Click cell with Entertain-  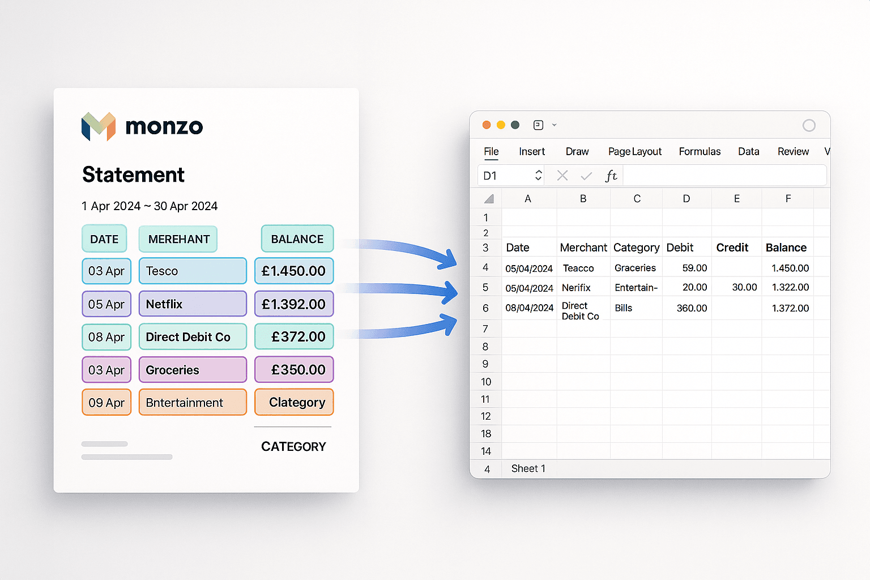(x=636, y=287)
